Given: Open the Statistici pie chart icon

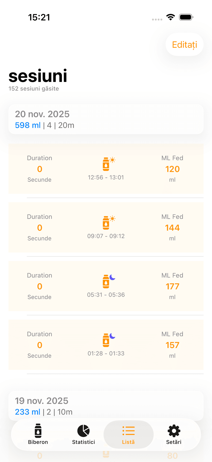Looking at the screenshot, I should pyautogui.click(x=83, y=431).
